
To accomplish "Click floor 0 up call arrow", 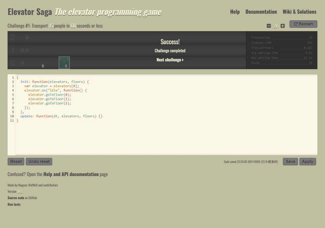I will pyautogui.click(x=22, y=63).
